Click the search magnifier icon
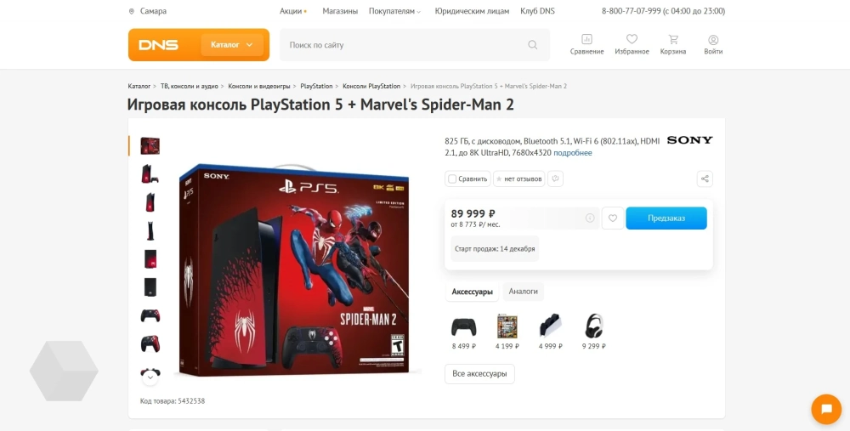Screen dimensions: 850x431 coord(532,45)
